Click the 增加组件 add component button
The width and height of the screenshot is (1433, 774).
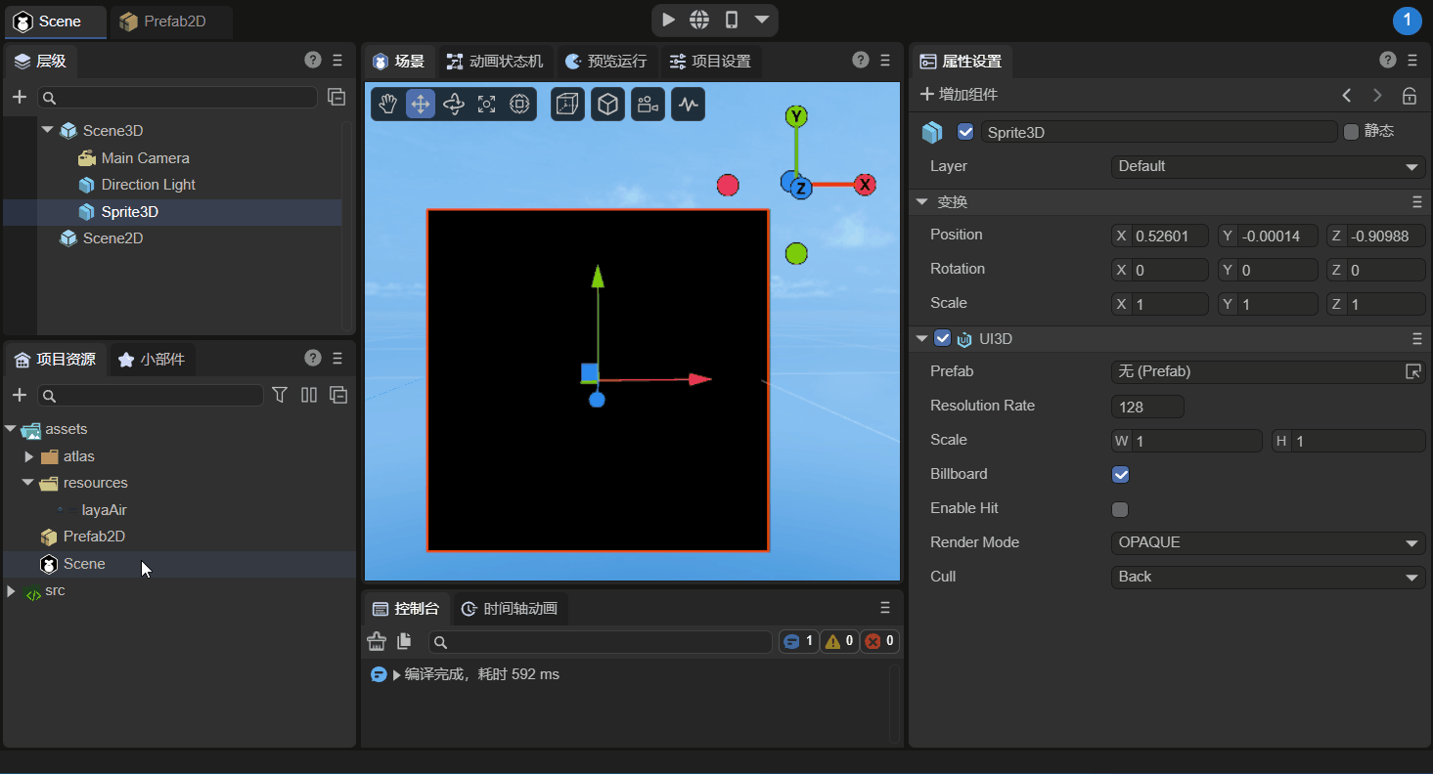[959, 95]
